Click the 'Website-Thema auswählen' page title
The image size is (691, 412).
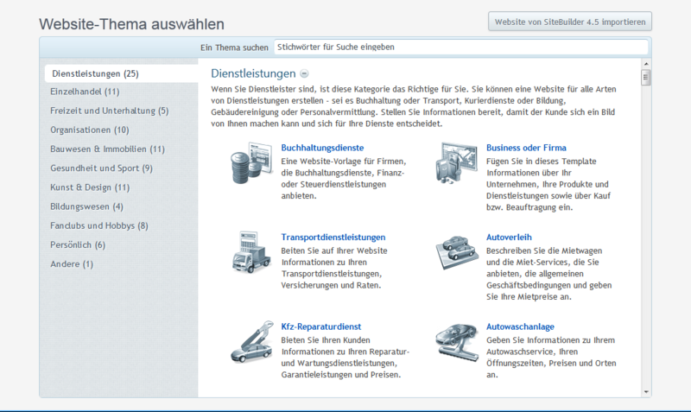coord(132,24)
